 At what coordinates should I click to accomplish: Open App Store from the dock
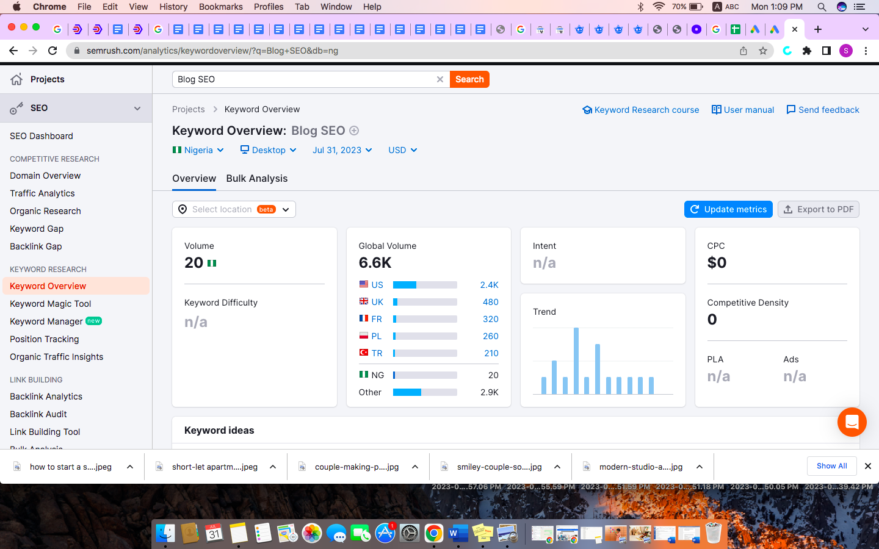[385, 533]
